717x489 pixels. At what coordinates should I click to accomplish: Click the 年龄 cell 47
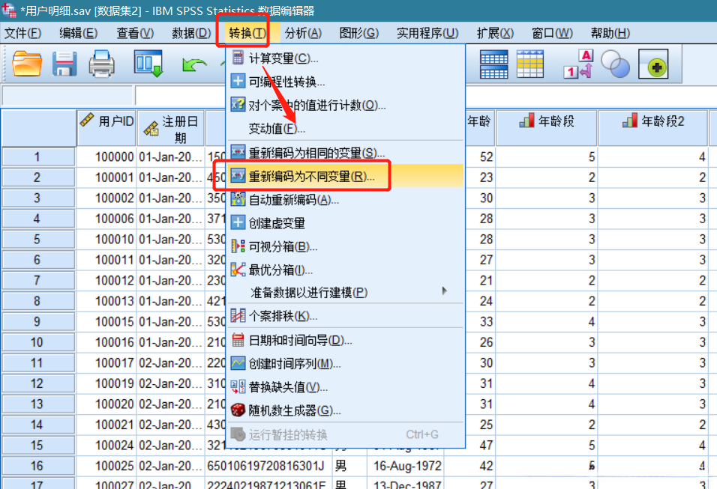click(x=480, y=445)
